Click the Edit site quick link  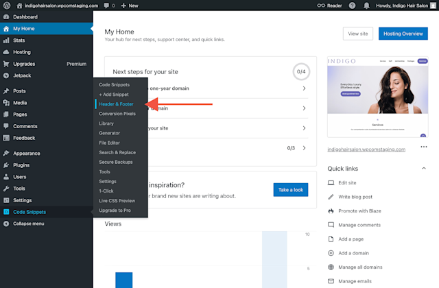pos(347,183)
